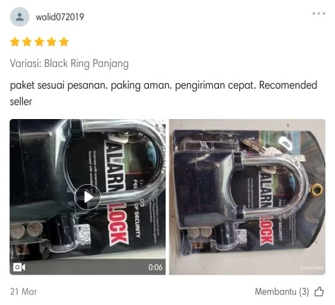Image resolution: width=335 pixels, height=305 pixels.
Task: Click the review text about paket sesuai pesanan
Action: coord(163,93)
